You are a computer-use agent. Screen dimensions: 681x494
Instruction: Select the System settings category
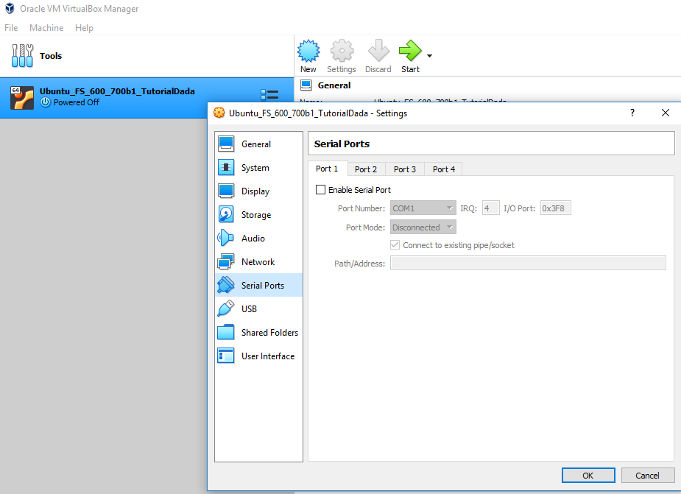click(255, 168)
